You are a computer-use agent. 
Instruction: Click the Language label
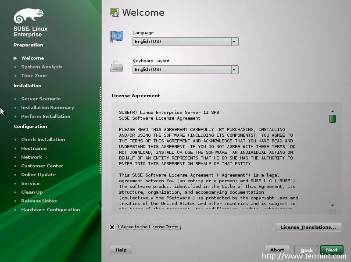click(x=143, y=32)
